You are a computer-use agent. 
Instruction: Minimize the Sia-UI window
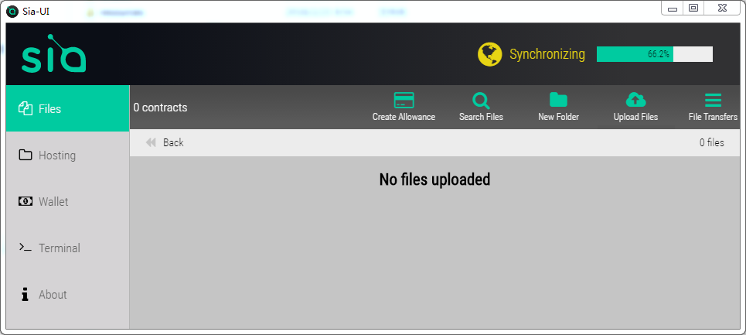(x=673, y=8)
